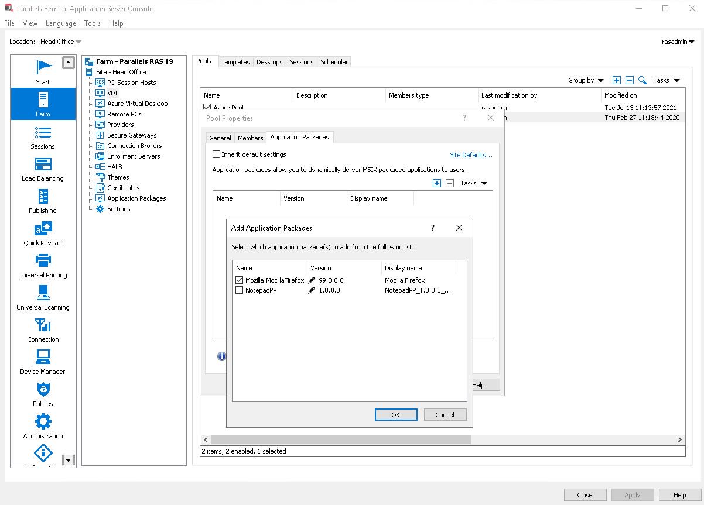Open the Tasks dropdown in Pools toolbar
Screen dimensions: 704x505
point(667,80)
